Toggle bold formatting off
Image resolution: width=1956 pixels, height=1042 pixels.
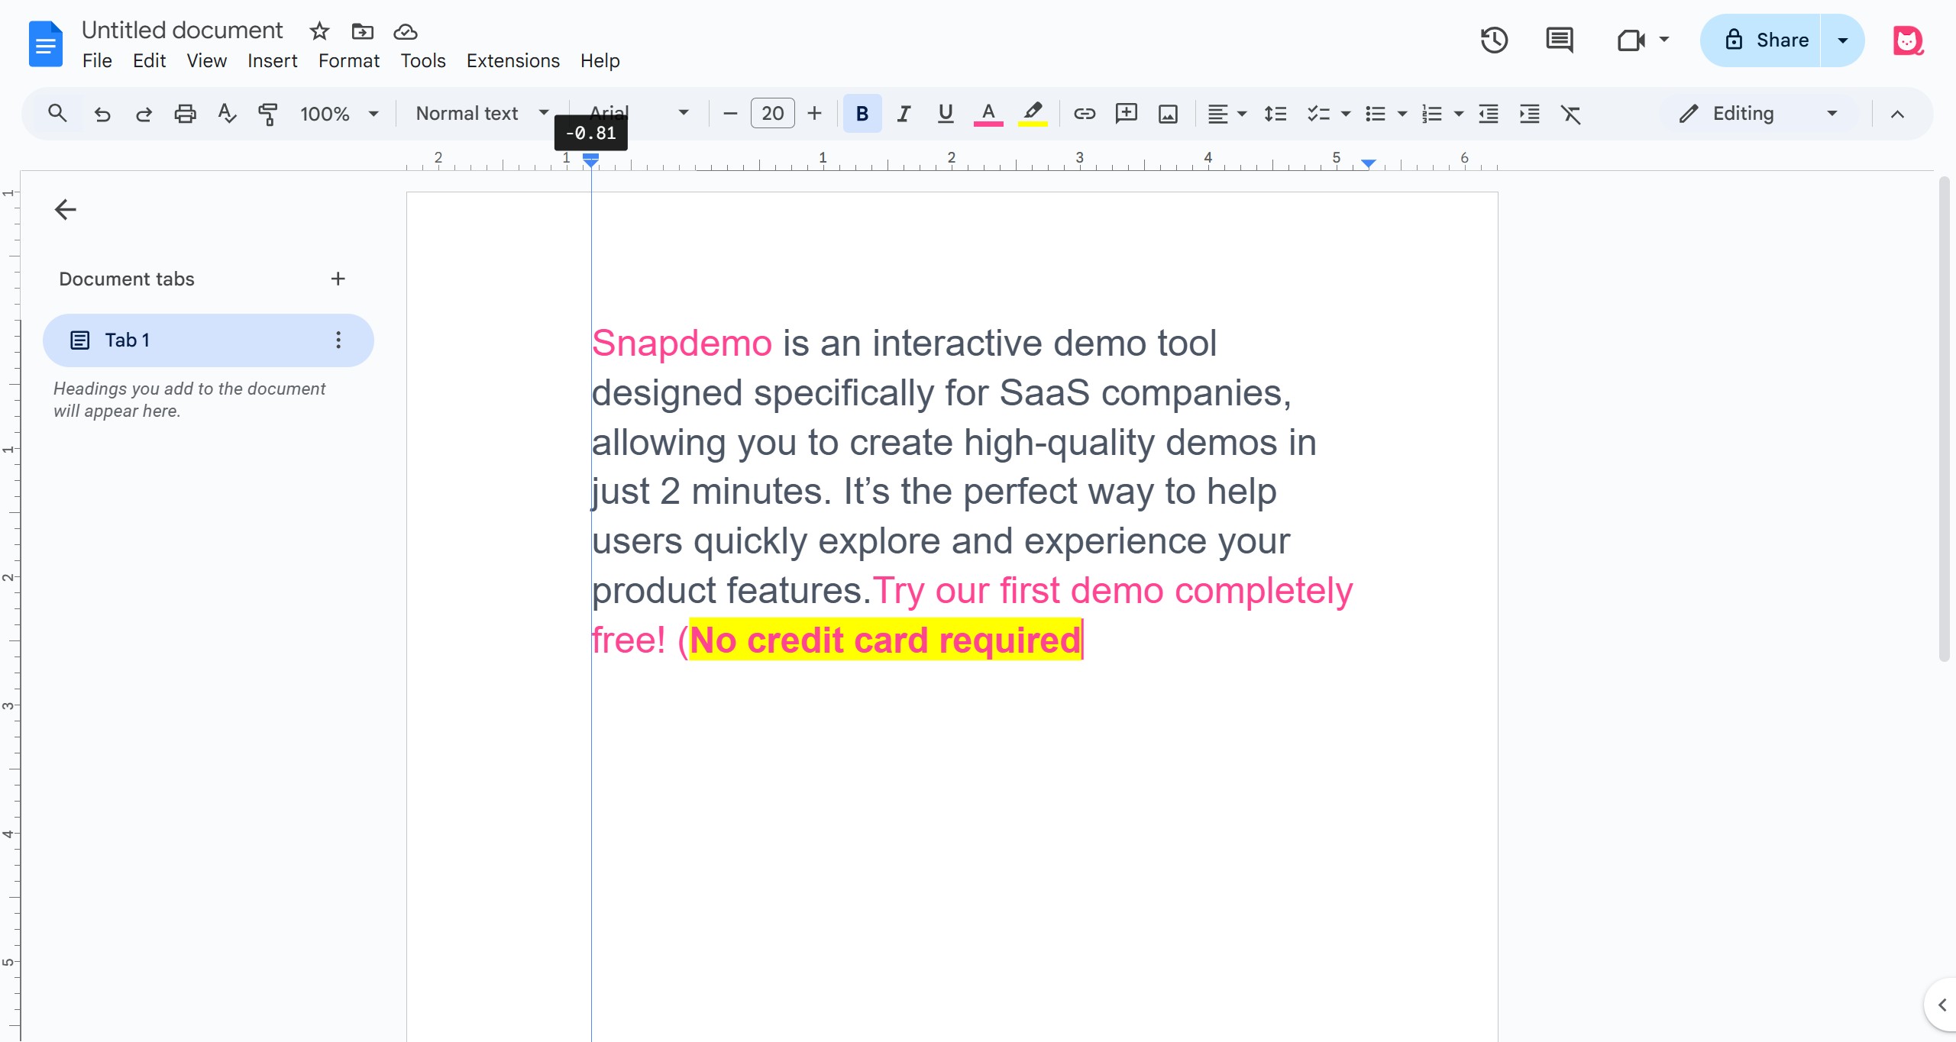(x=862, y=114)
